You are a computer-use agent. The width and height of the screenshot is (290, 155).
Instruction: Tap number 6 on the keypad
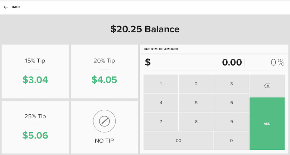[x=231, y=103]
